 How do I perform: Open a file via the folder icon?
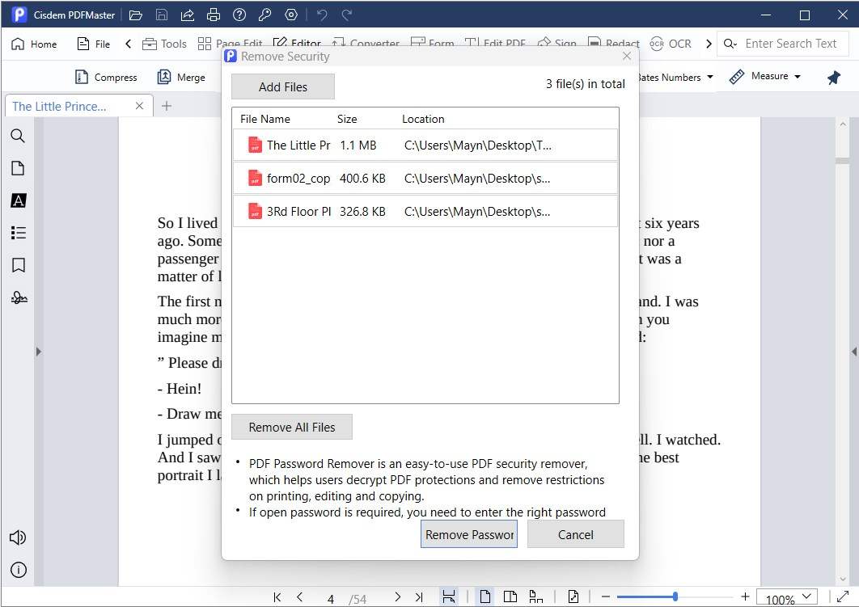tap(135, 15)
